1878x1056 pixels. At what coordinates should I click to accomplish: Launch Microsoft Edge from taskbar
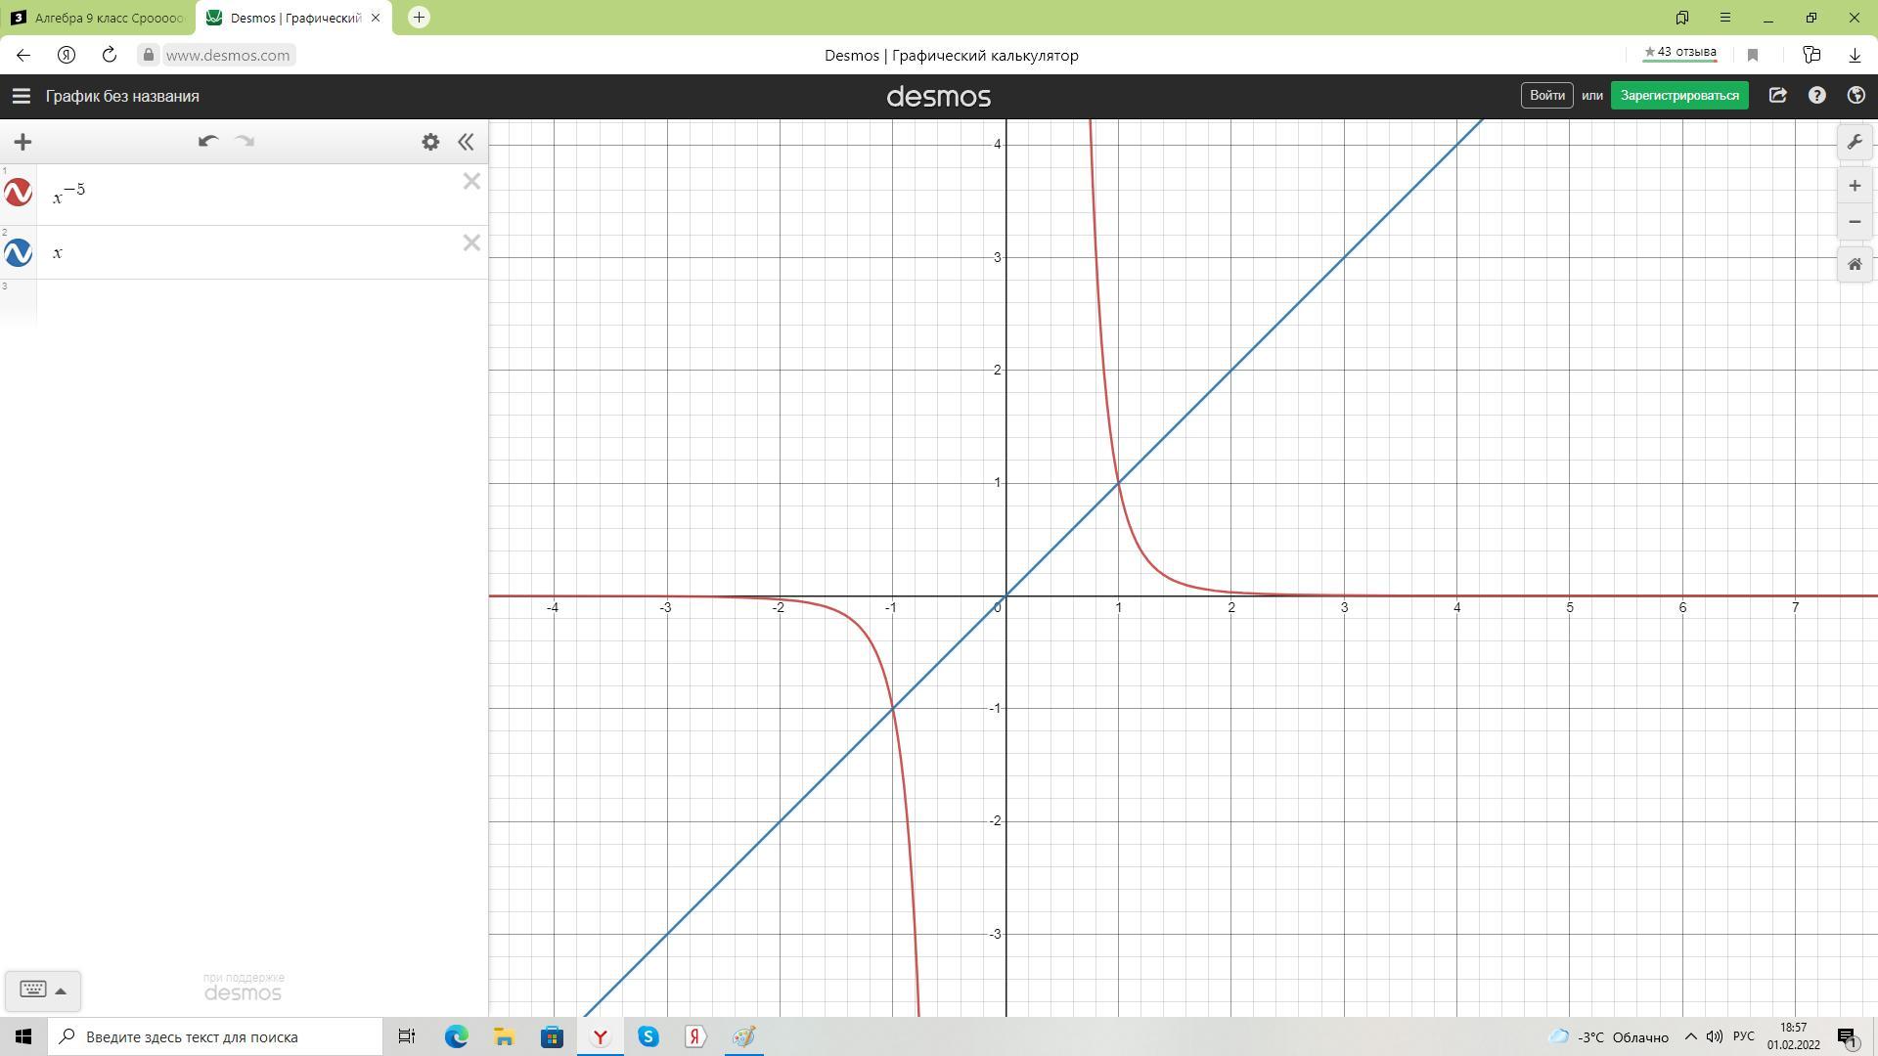tap(457, 1036)
